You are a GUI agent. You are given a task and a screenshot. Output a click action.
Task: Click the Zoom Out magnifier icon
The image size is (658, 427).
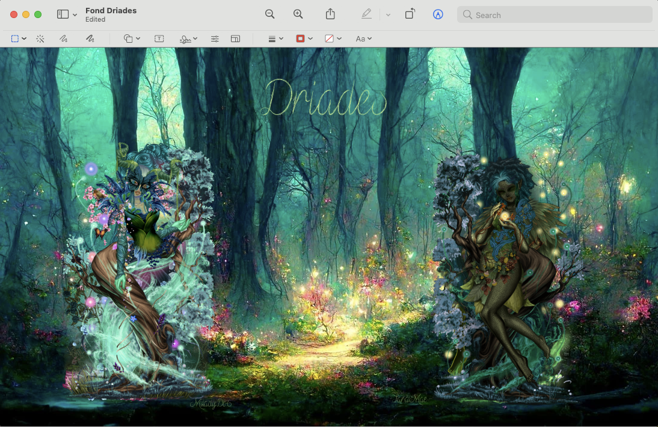pyautogui.click(x=270, y=14)
